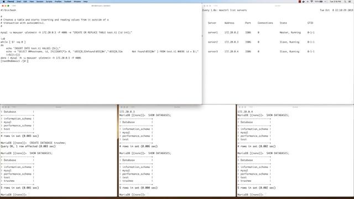
Task: Click the INSERT INTO test.t1 echo line
Action: pyautogui.click(x=33, y=48)
